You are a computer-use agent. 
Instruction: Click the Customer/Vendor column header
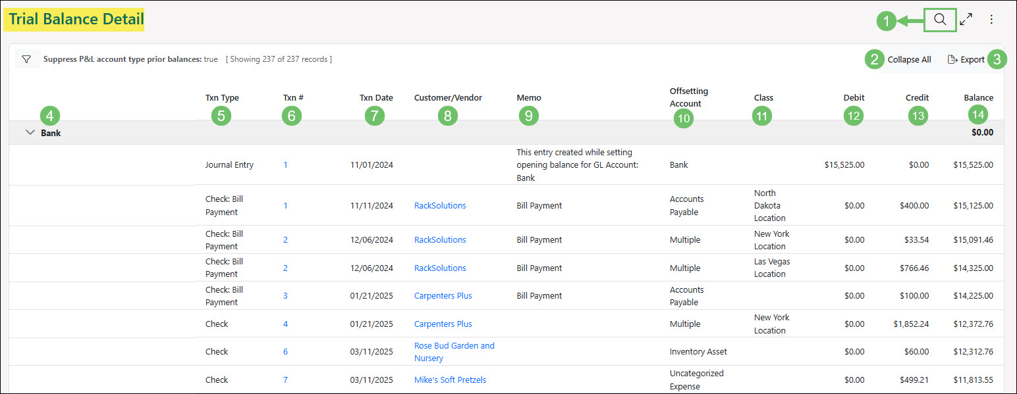(448, 97)
